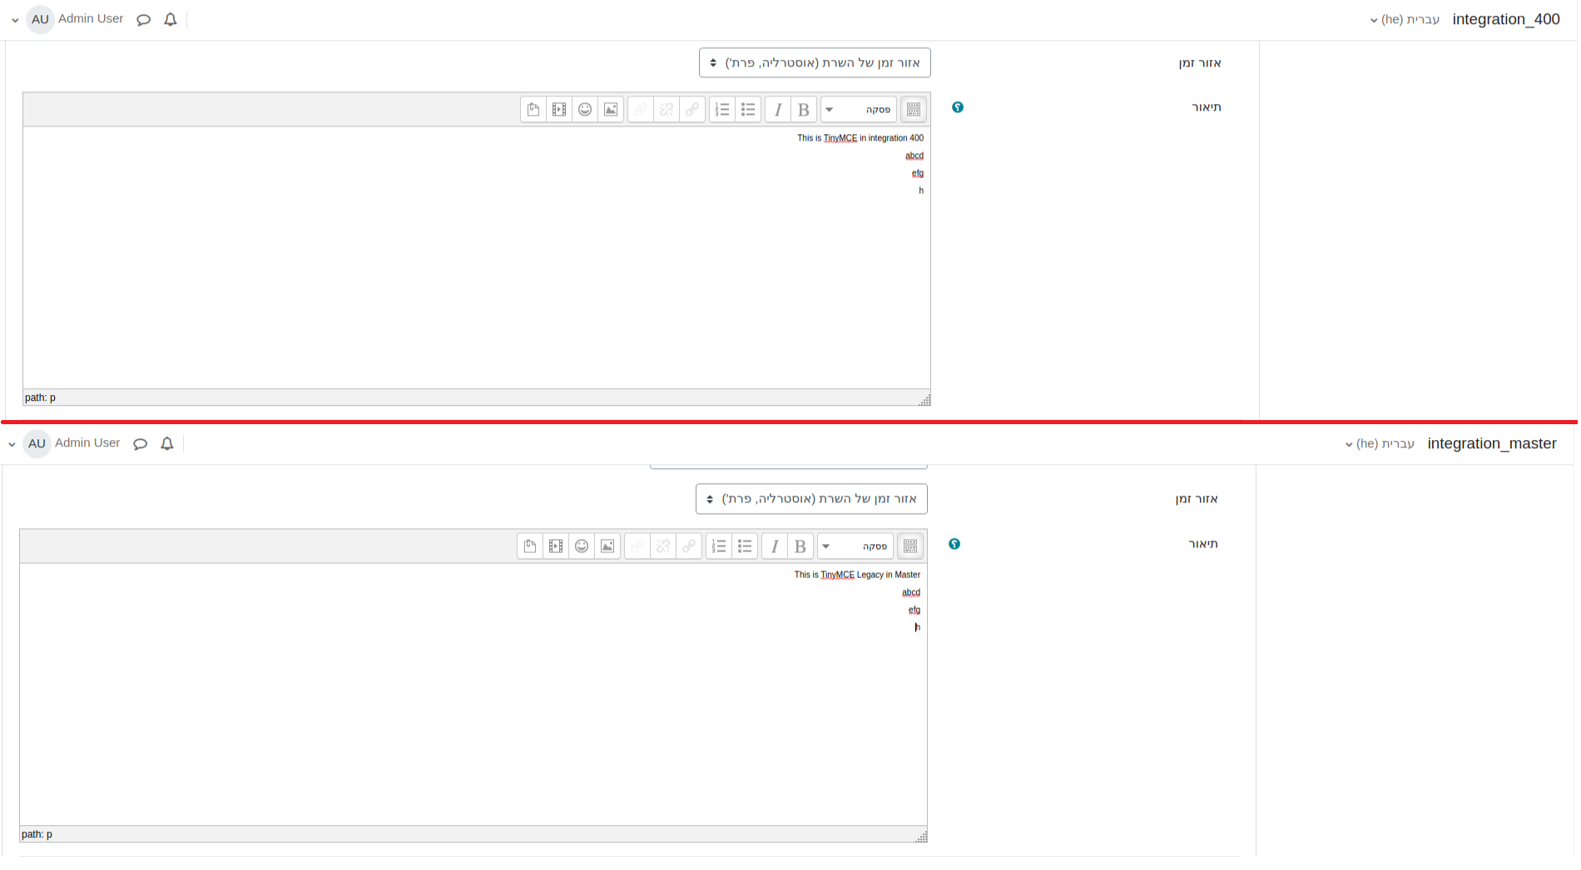Screen dimensions: 1581x870
Task: Expand Admin User menu in integration_400
Action: coord(15,20)
